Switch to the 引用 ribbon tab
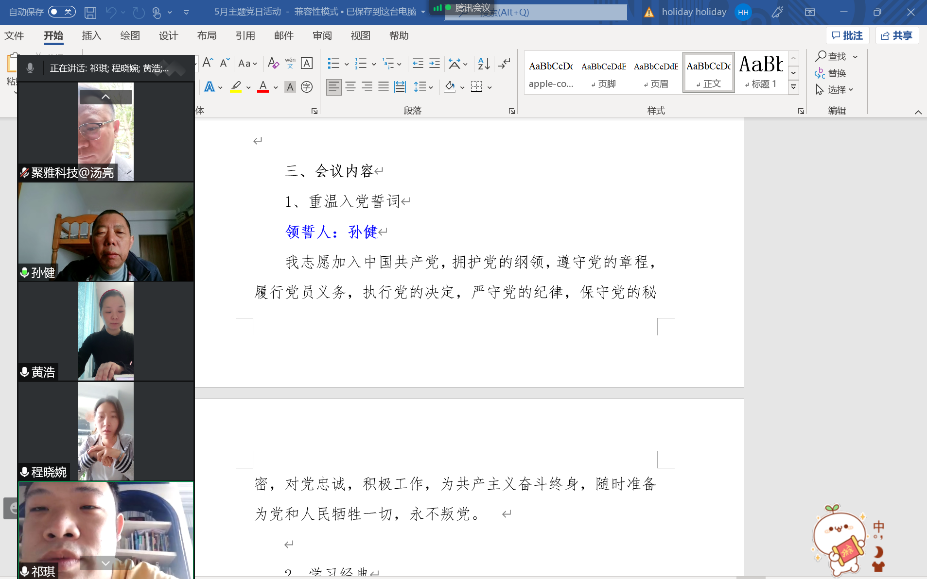 click(x=245, y=35)
